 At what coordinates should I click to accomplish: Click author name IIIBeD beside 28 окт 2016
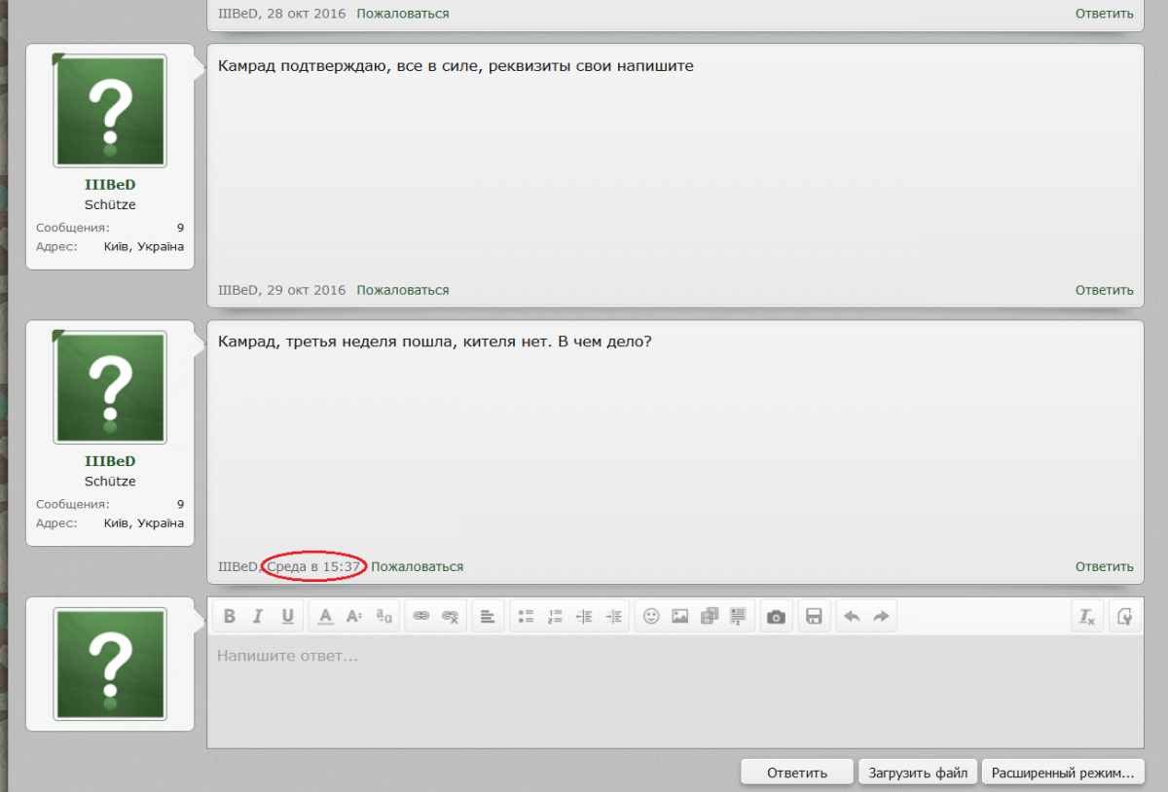point(238,14)
